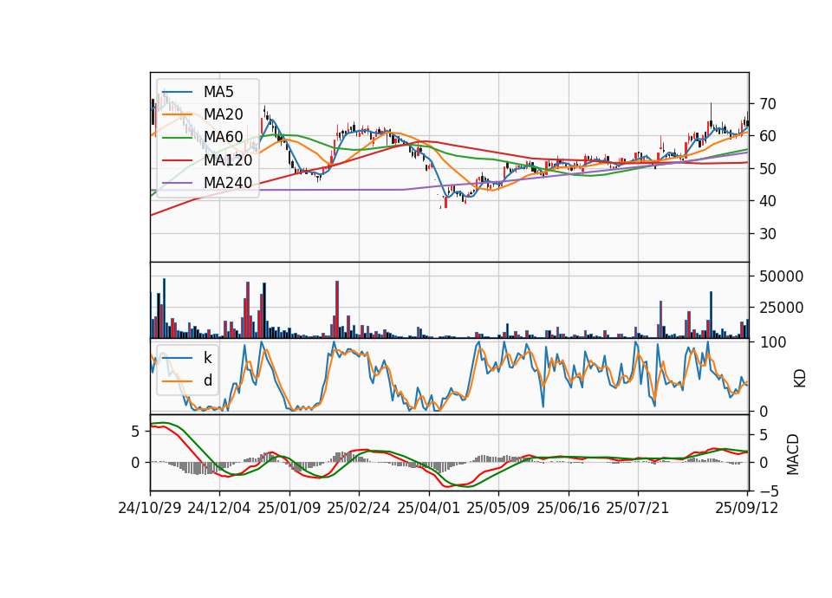The height and width of the screenshot is (598, 832).
Task: Click the 25/06/16 date tick label
Action: [569, 508]
